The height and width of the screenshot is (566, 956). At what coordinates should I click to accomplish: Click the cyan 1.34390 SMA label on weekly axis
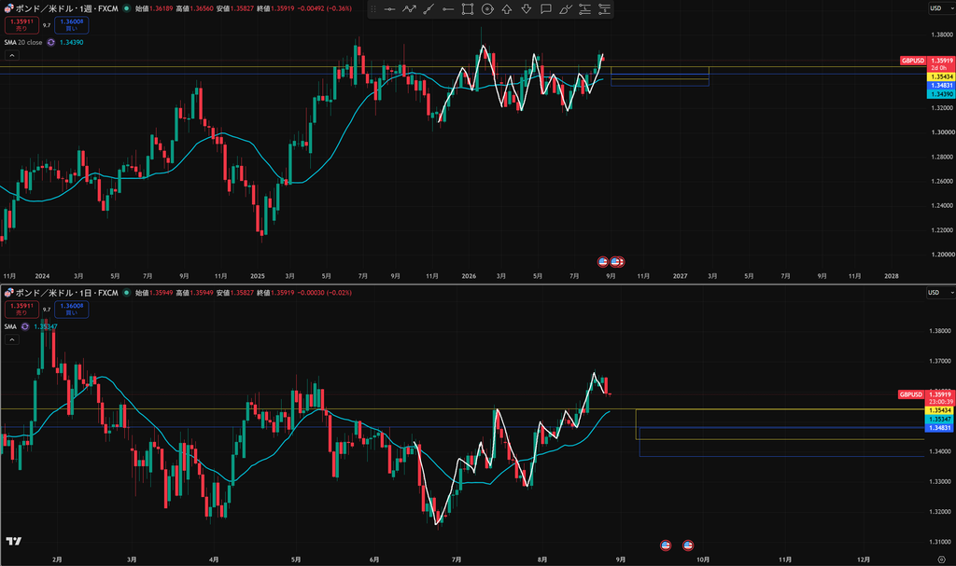click(x=941, y=94)
